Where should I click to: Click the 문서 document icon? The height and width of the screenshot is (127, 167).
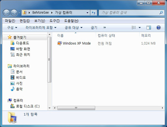13,72
